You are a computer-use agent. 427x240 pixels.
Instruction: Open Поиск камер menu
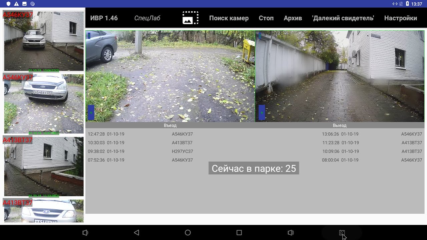[229, 18]
